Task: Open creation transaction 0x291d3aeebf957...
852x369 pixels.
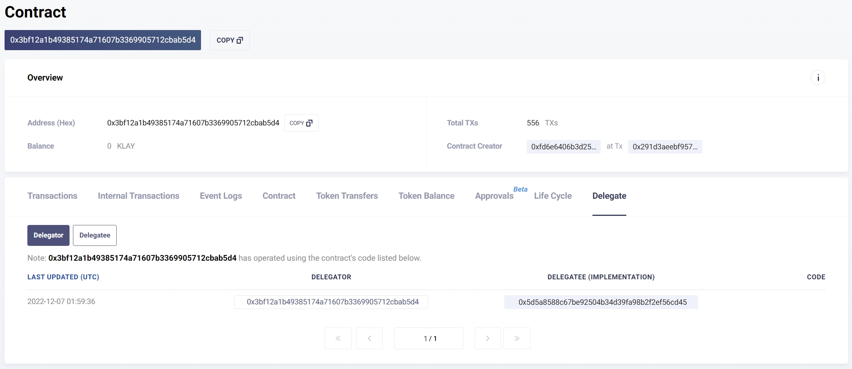Action: pos(665,147)
